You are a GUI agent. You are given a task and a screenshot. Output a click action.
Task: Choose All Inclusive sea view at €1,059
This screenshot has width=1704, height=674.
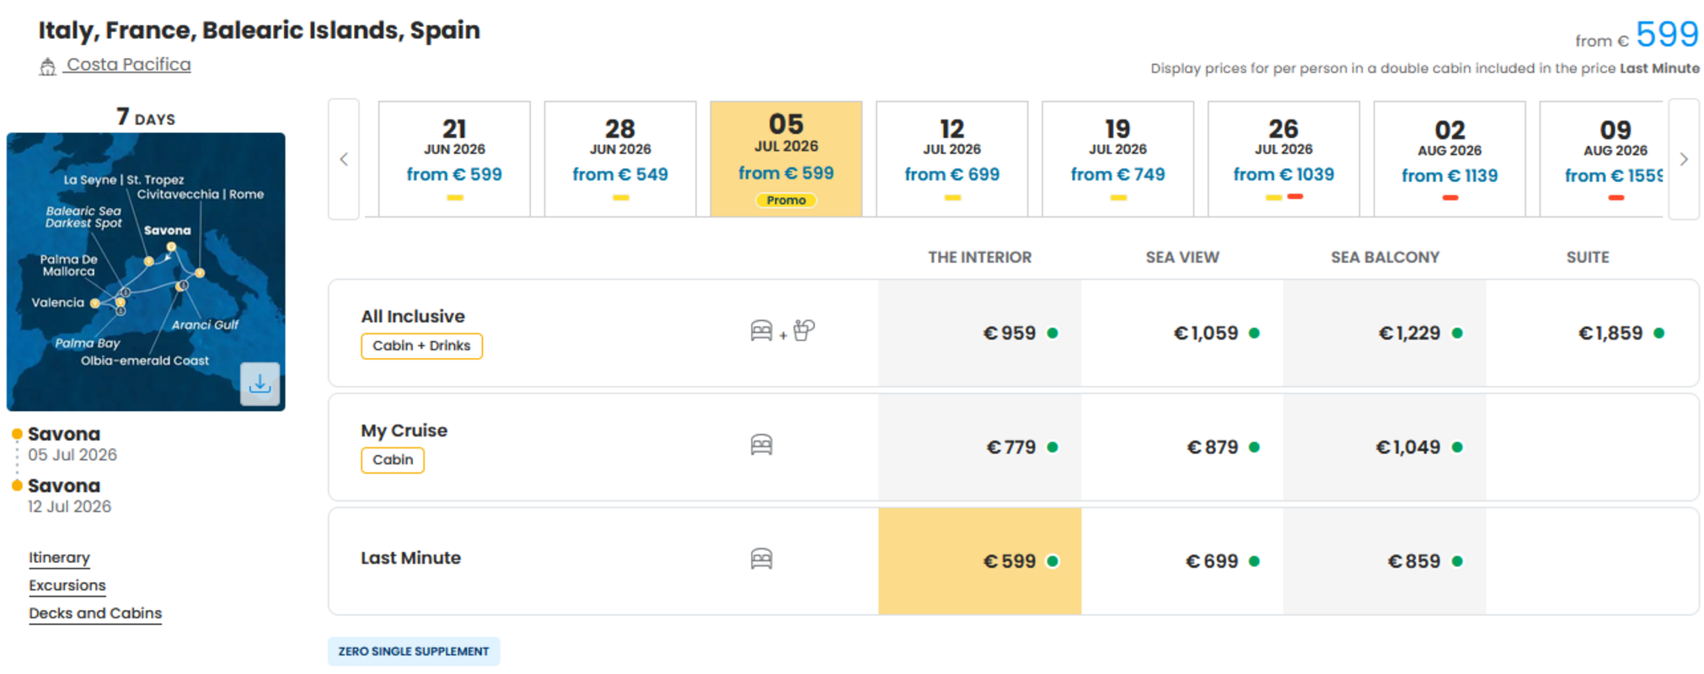pyautogui.click(x=1182, y=333)
